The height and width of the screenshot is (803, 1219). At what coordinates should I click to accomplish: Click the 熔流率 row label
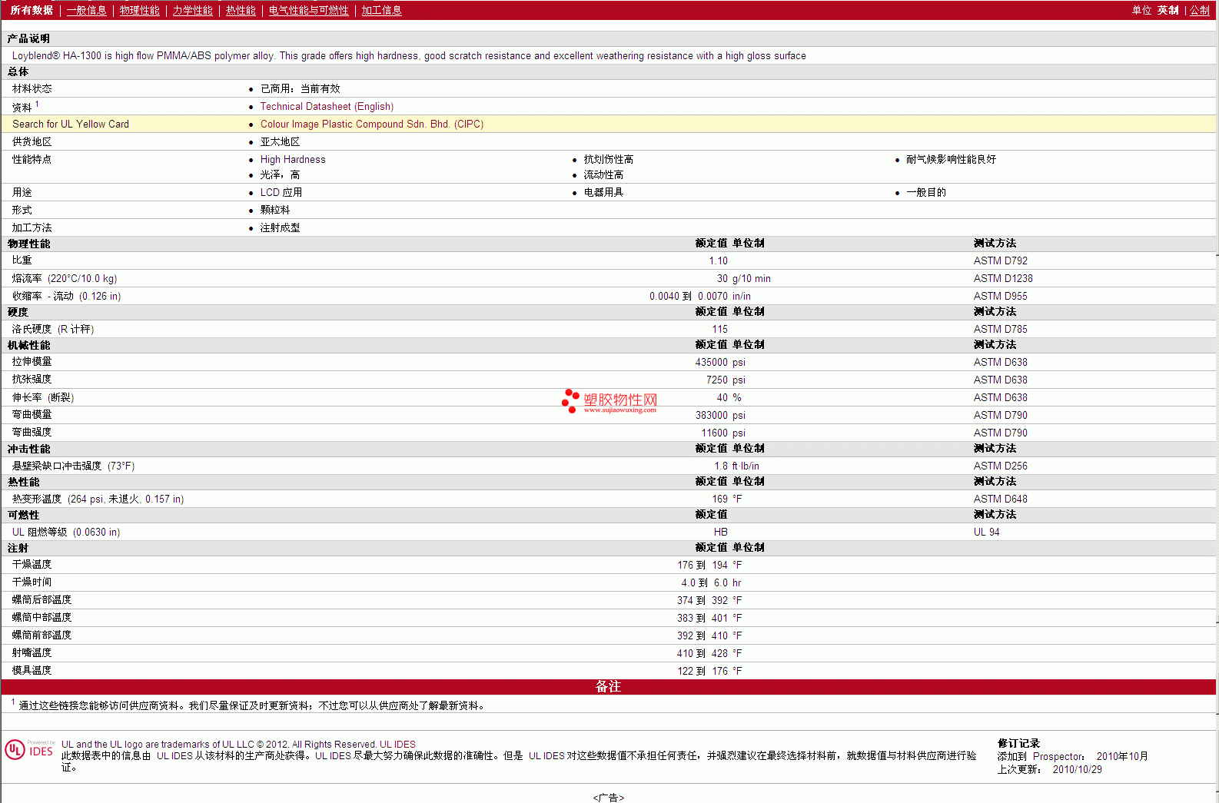pyautogui.click(x=65, y=278)
